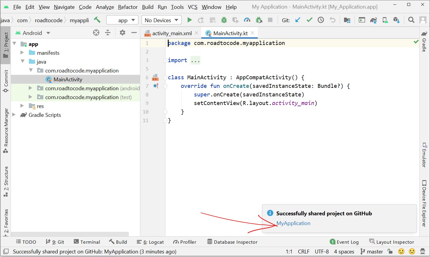The image size is (430, 257).
Task: Open the No Devices selector dropdown
Action: pos(162,20)
